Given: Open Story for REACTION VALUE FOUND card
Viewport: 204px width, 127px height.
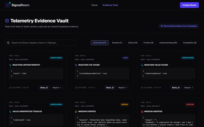Looking at the screenshot, I should [176, 88].
